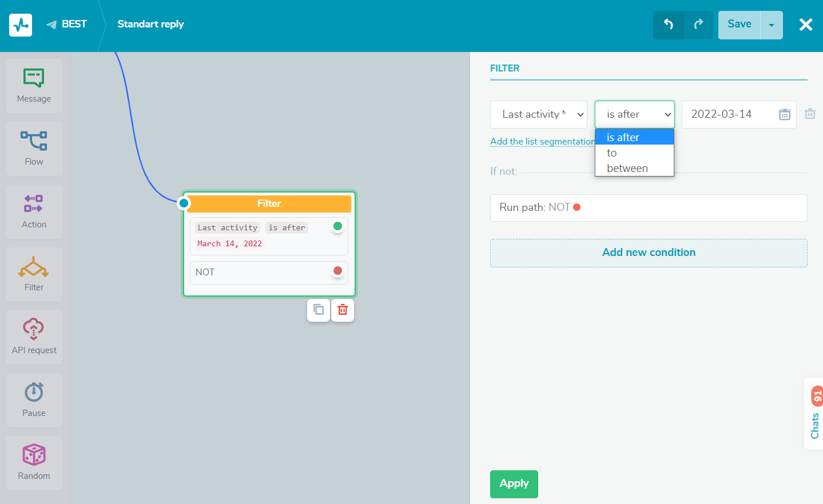Pick the API request block
Image resolution: width=823 pixels, height=504 pixels.
point(34,337)
